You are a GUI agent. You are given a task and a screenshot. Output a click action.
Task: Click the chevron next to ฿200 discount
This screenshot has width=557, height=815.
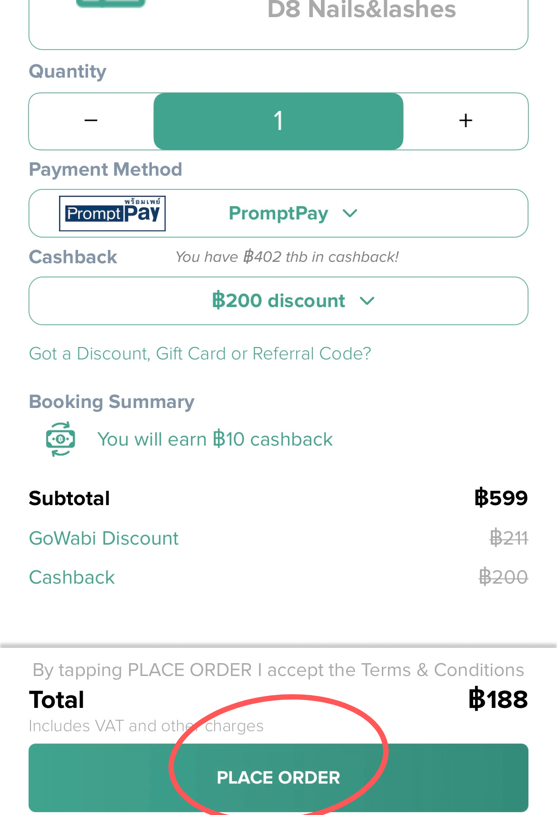coord(367,301)
